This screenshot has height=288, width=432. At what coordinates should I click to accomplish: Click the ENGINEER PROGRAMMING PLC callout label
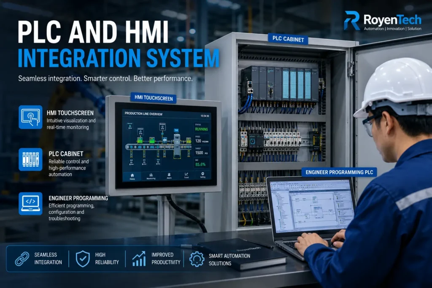[x=339, y=172]
